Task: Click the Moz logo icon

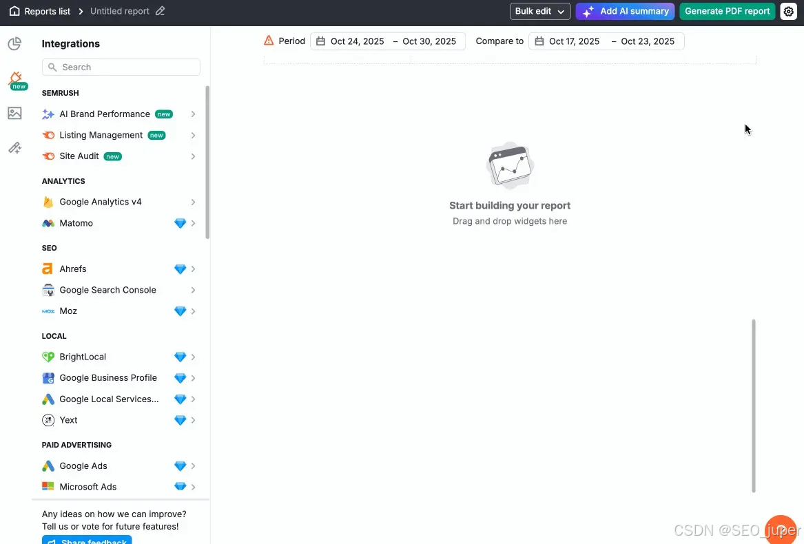Action: pos(48,311)
